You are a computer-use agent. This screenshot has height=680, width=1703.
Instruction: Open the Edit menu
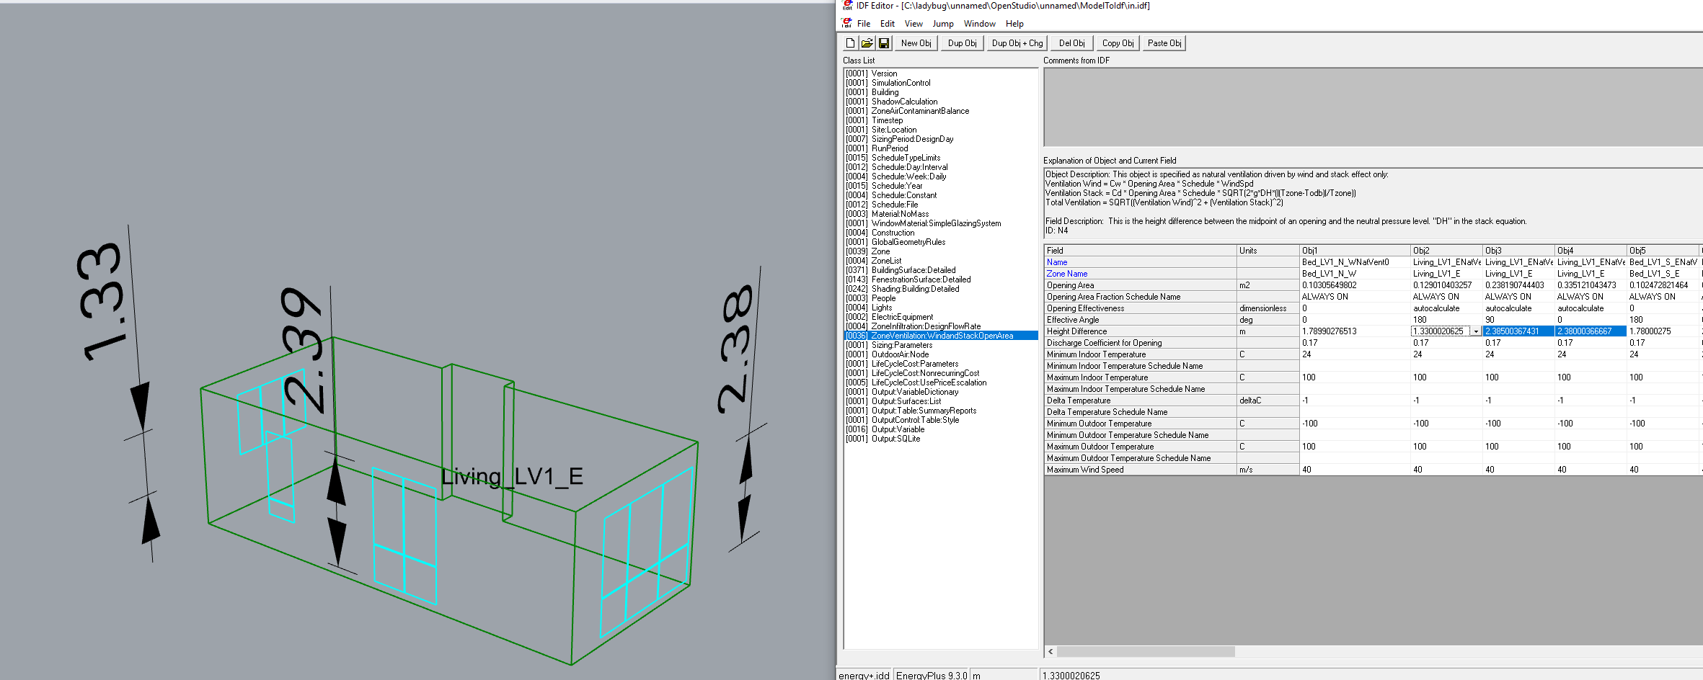887,24
